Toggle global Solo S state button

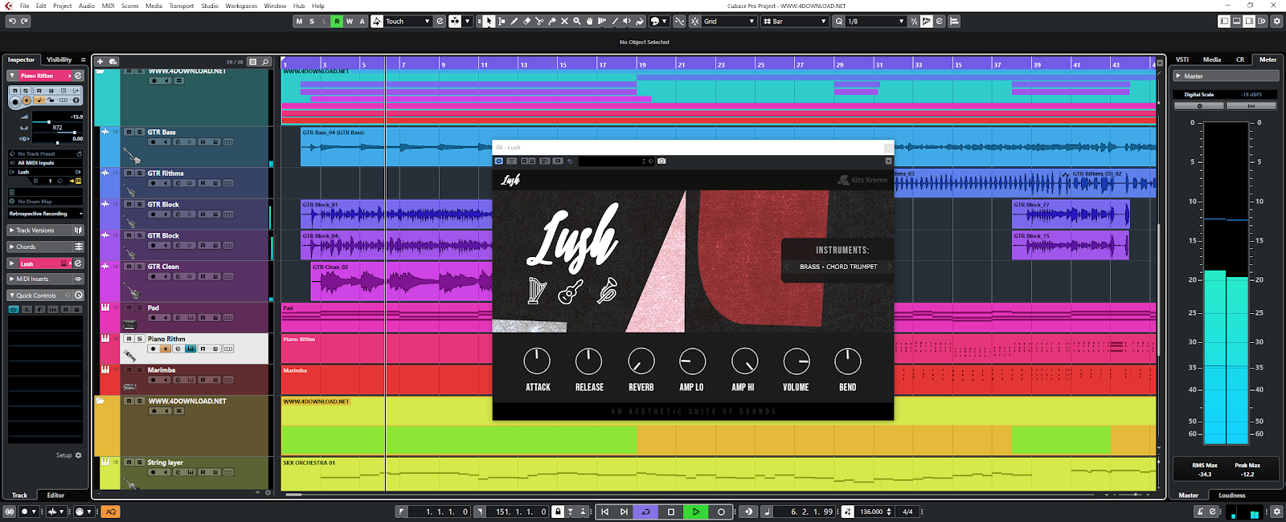[312, 22]
